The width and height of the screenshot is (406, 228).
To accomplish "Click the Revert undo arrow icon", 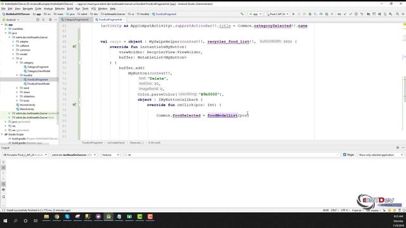I will point(362,14).
